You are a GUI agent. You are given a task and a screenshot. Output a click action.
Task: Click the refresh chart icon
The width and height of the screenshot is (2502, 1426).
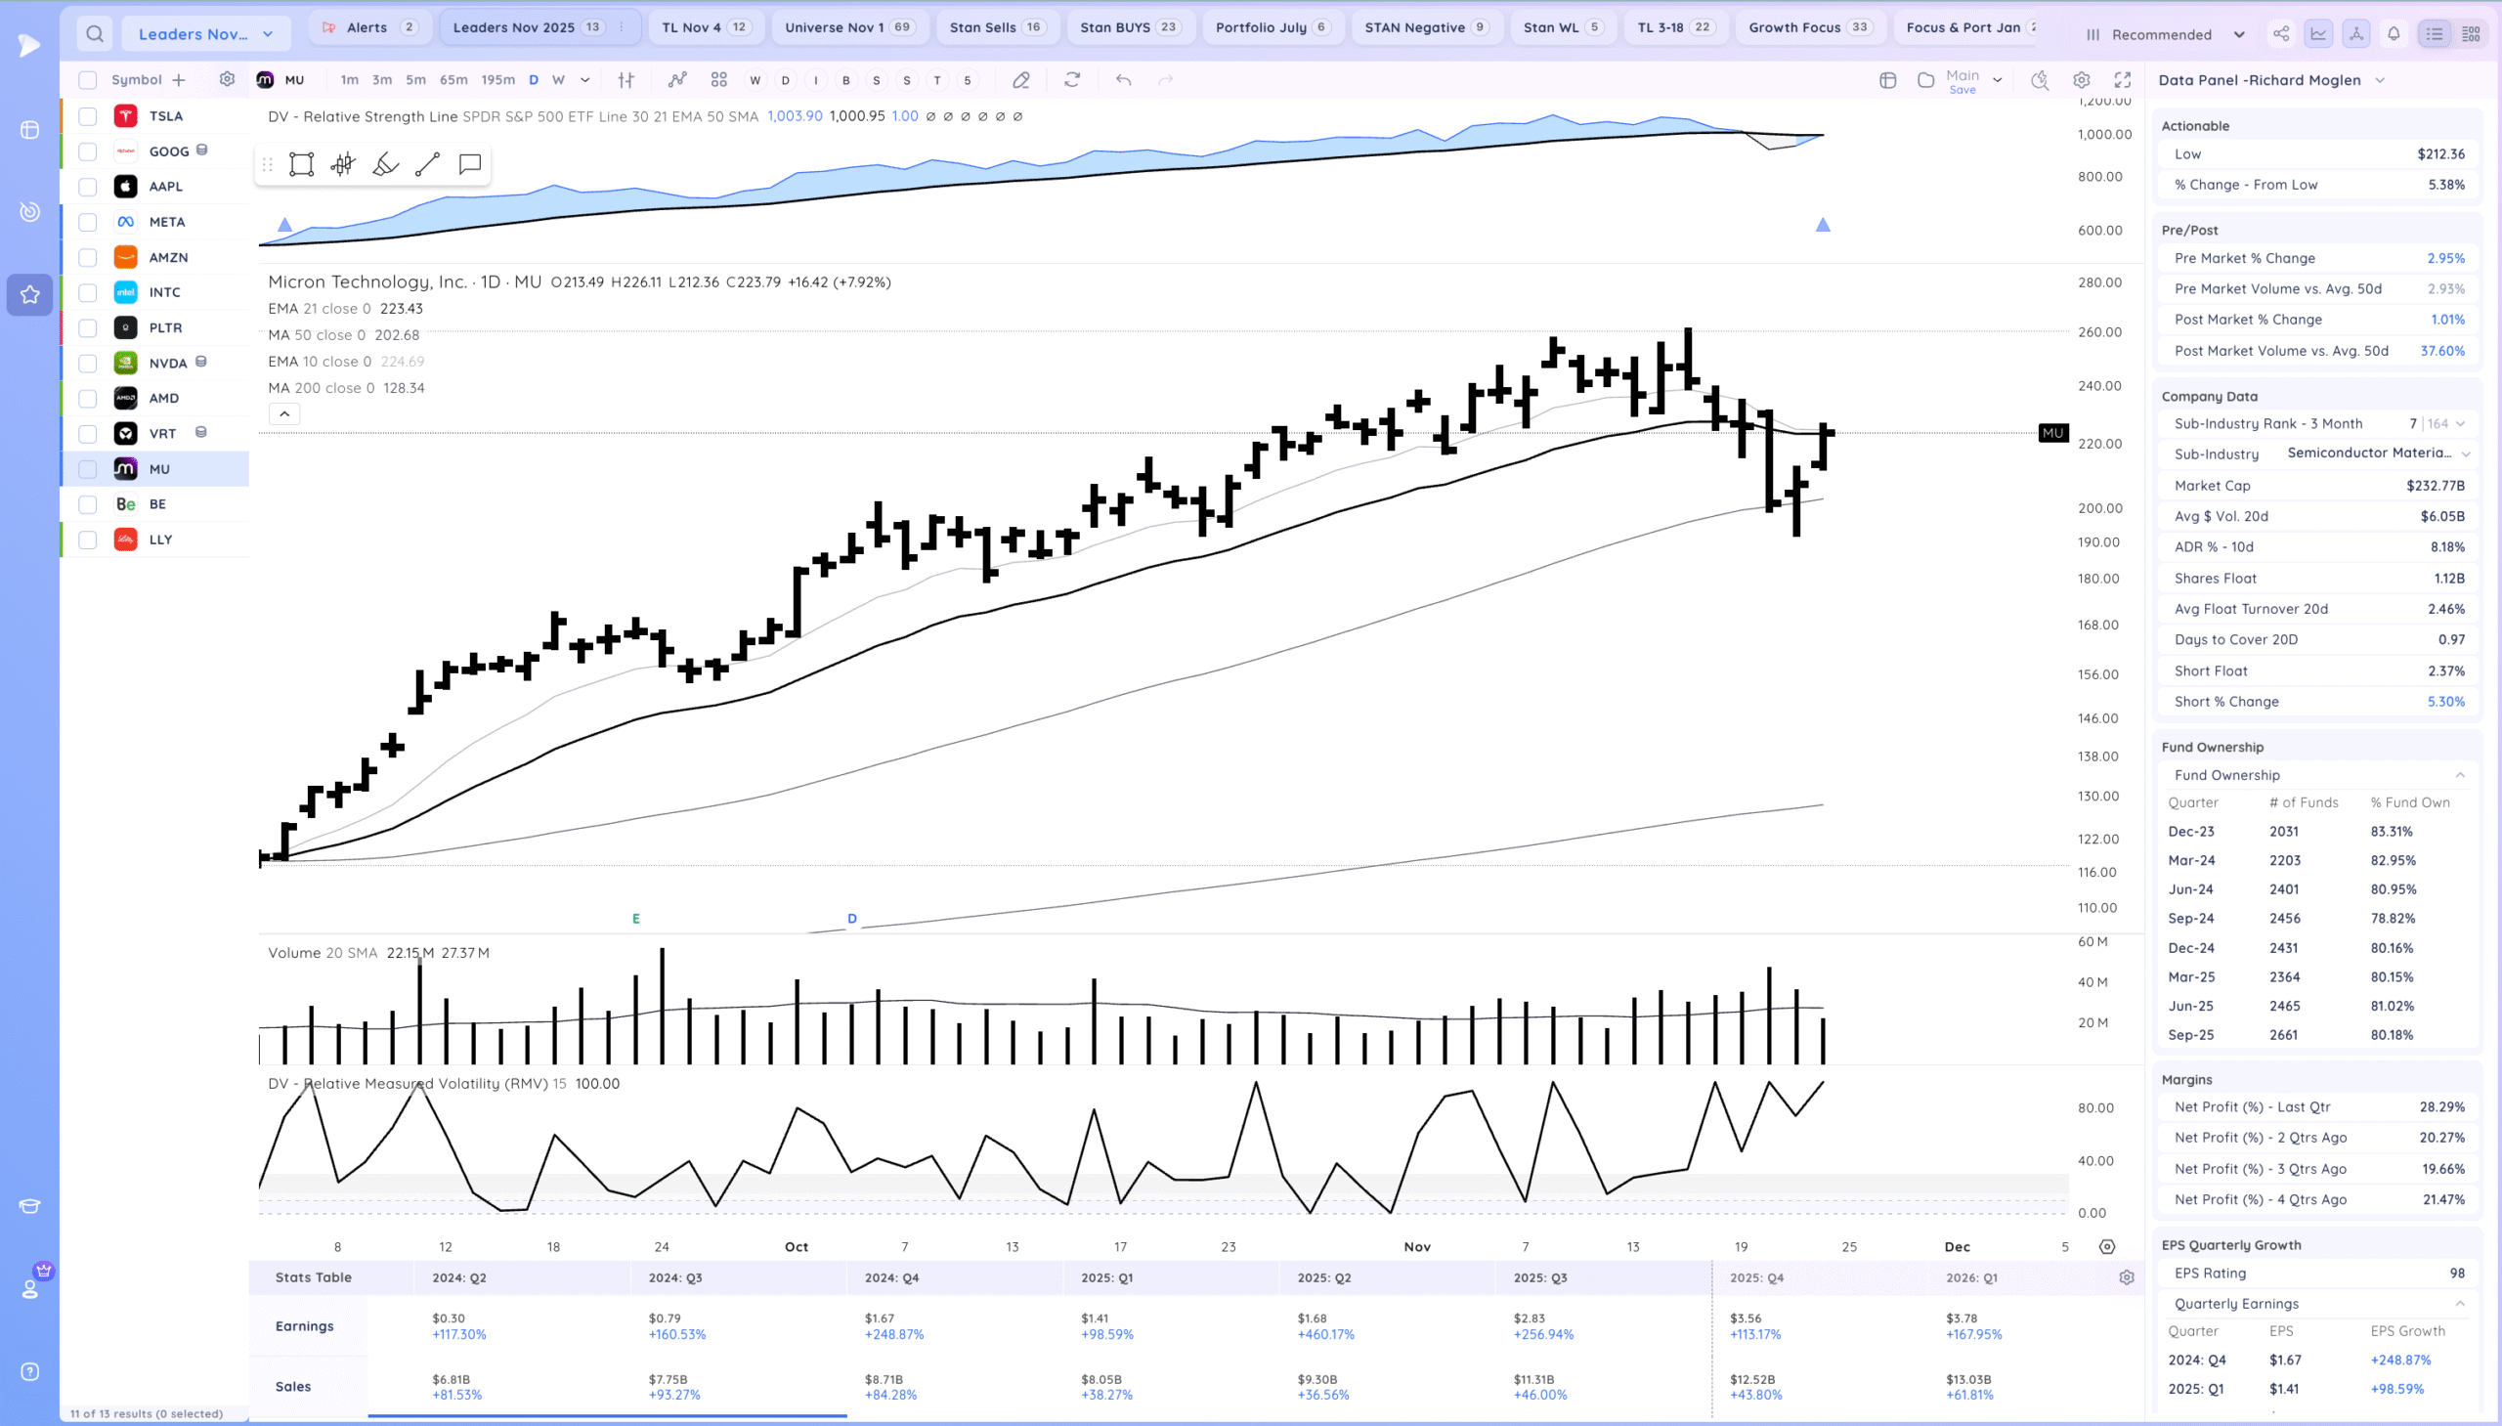coord(1072,80)
